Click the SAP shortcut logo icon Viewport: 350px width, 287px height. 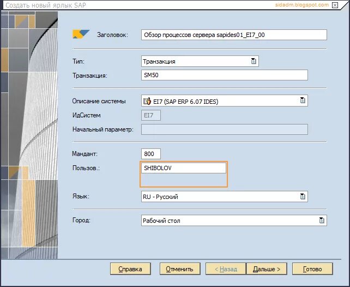pos(81,34)
